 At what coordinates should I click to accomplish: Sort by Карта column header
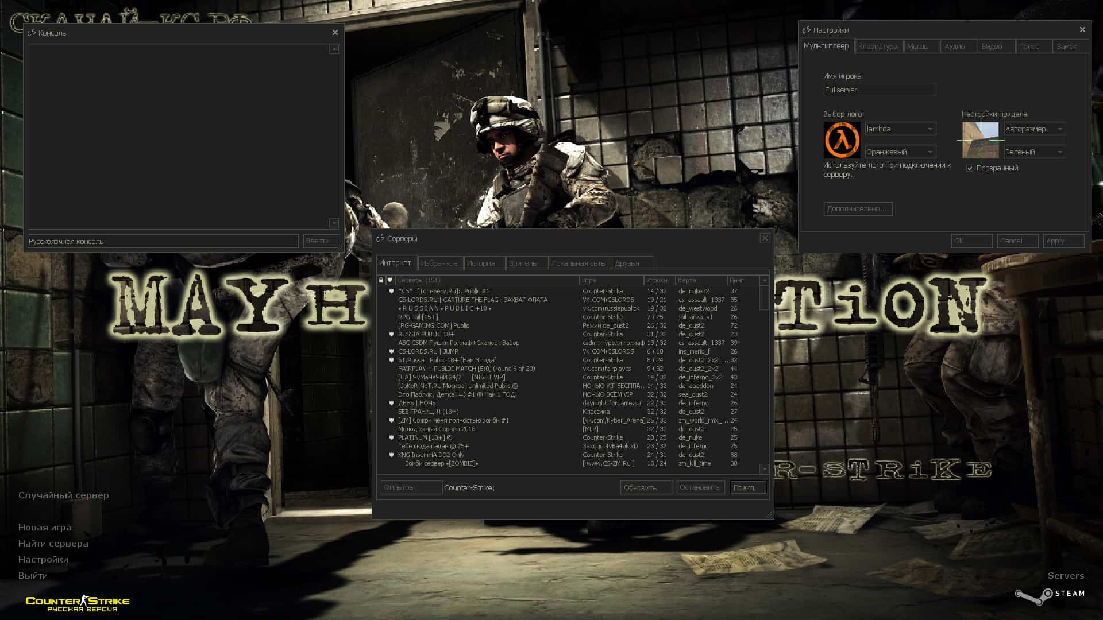[701, 280]
